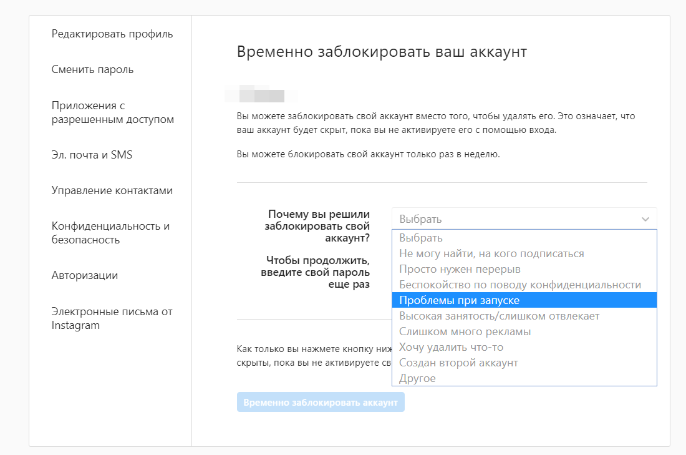
Task: Select Беспокойство по поводу конфиденциальности reason
Action: pos(519,285)
